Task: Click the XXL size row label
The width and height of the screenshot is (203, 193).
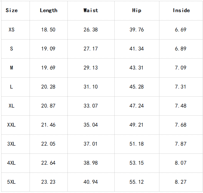Action: click(x=12, y=125)
